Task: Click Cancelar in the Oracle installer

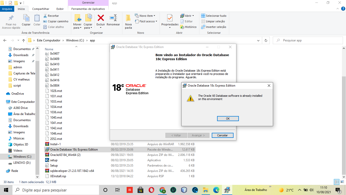Action: coord(222,135)
